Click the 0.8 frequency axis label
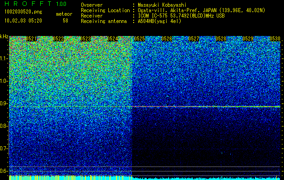The height and width of the screenshot is (180, 284). (x=4, y=126)
